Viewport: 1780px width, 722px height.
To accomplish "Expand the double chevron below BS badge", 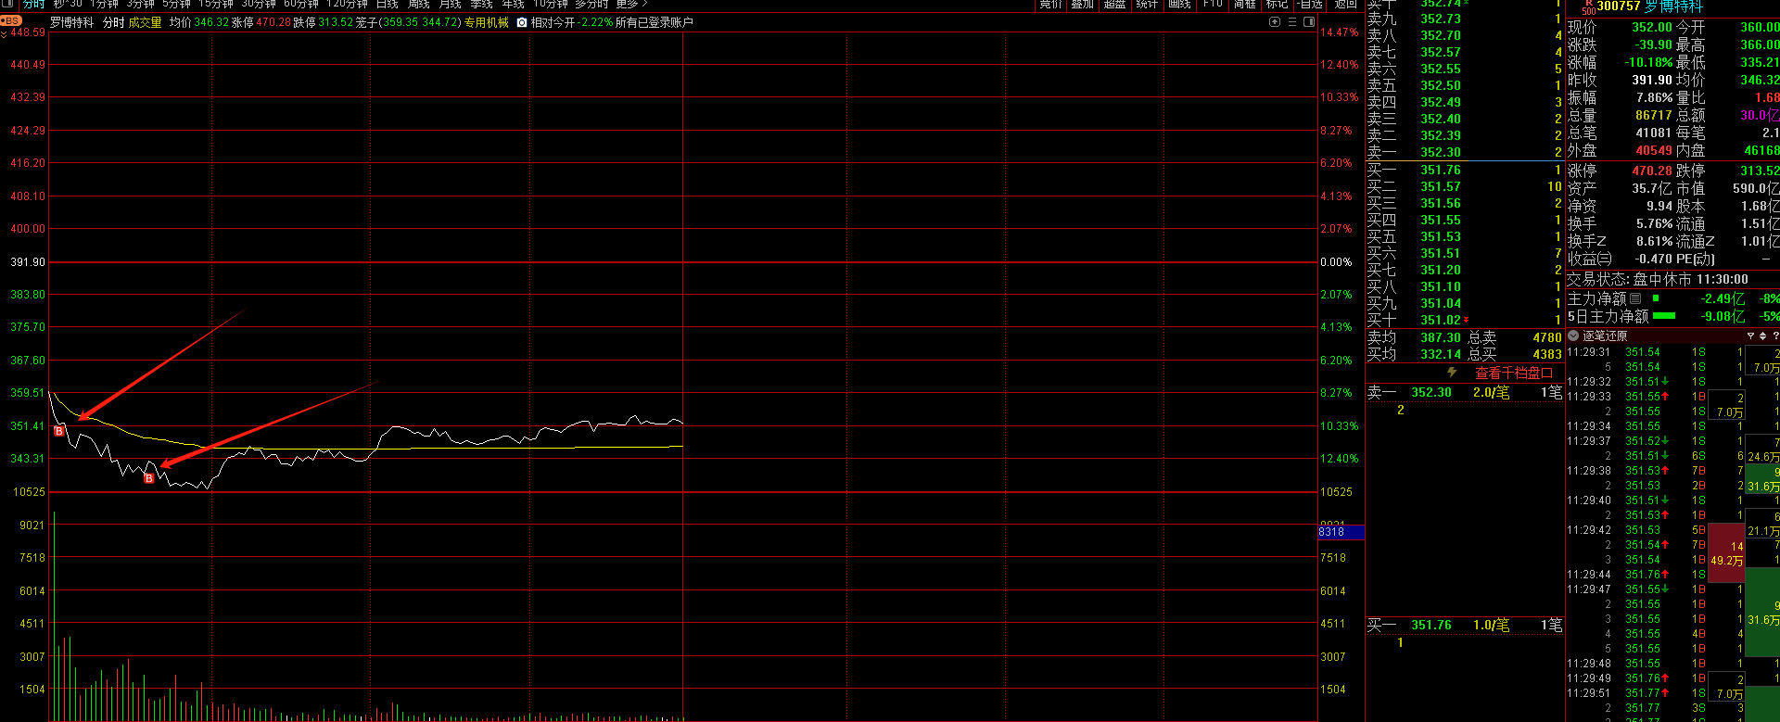I will [x=5, y=35].
